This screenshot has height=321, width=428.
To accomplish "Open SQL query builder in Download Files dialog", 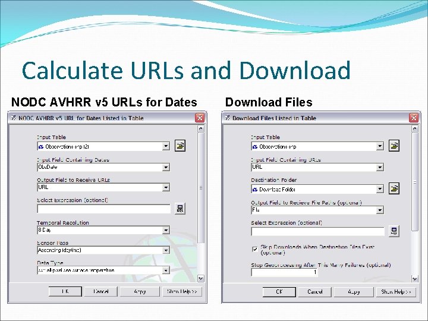I will coord(394,231).
